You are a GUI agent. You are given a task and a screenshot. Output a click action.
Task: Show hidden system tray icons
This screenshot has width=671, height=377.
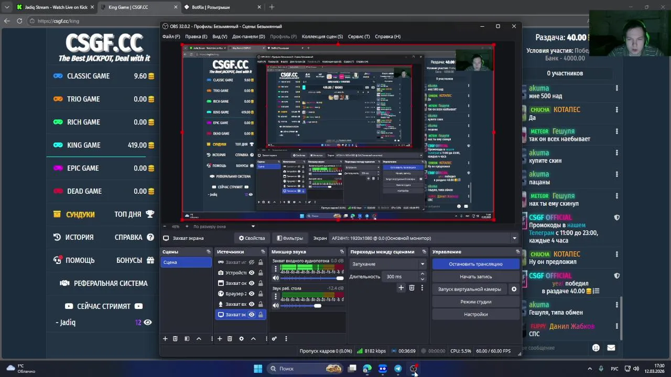[590, 369]
